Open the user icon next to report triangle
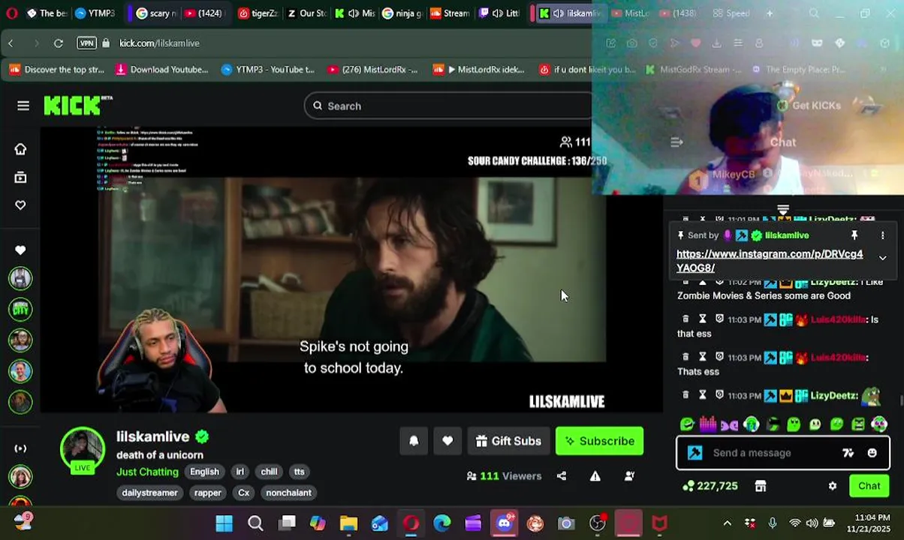Screen dimensions: 904x540 630,476
